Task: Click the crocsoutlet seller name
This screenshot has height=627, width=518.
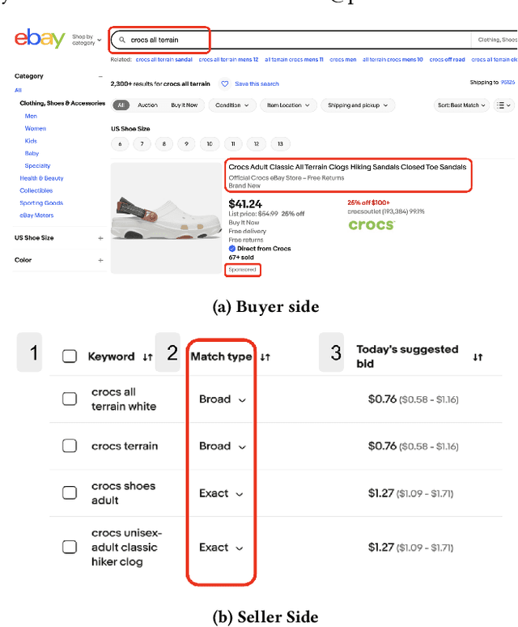Action: (x=364, y=211)
